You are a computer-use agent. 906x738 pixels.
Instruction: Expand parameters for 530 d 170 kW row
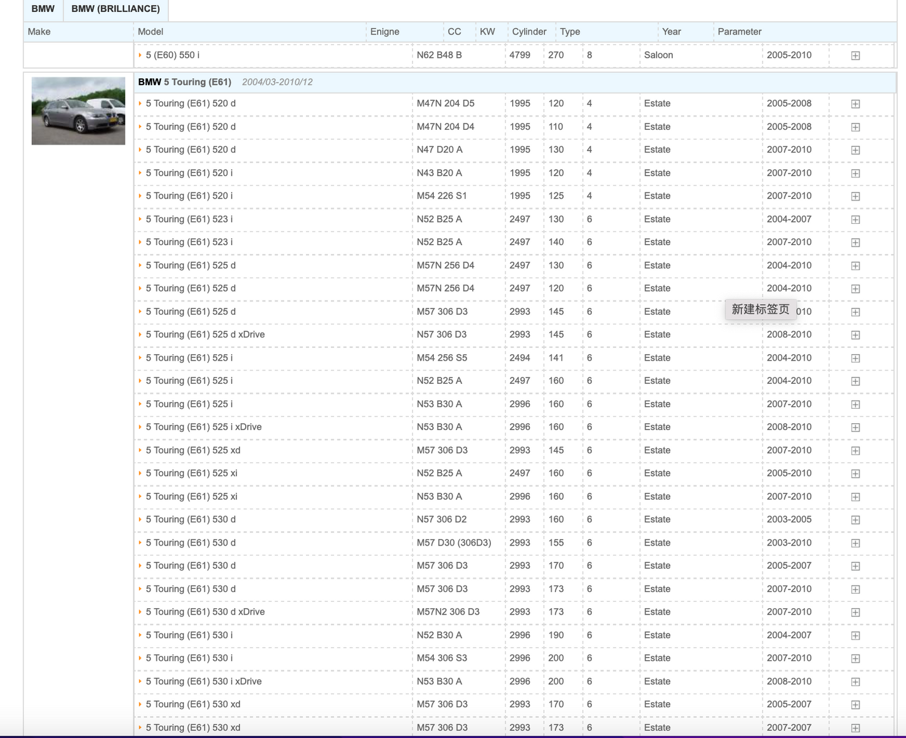(855, 566)
